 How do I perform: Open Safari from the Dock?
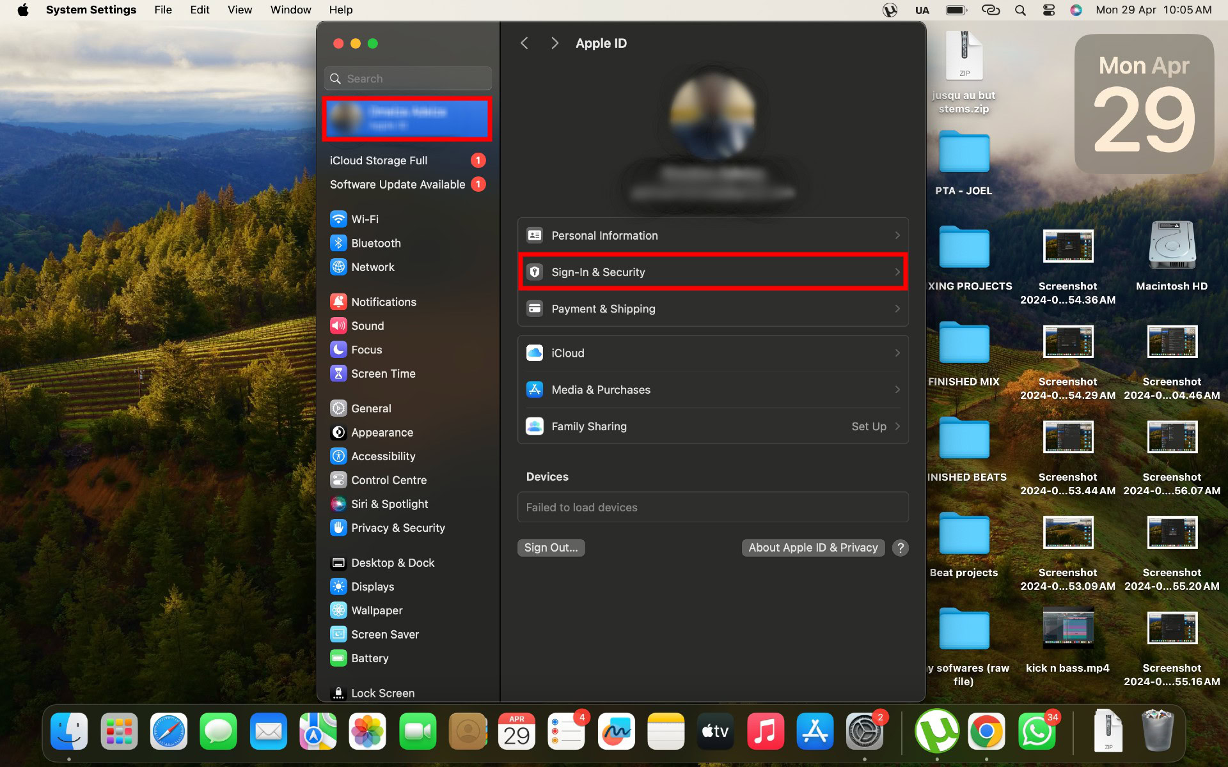coord(169,731)
